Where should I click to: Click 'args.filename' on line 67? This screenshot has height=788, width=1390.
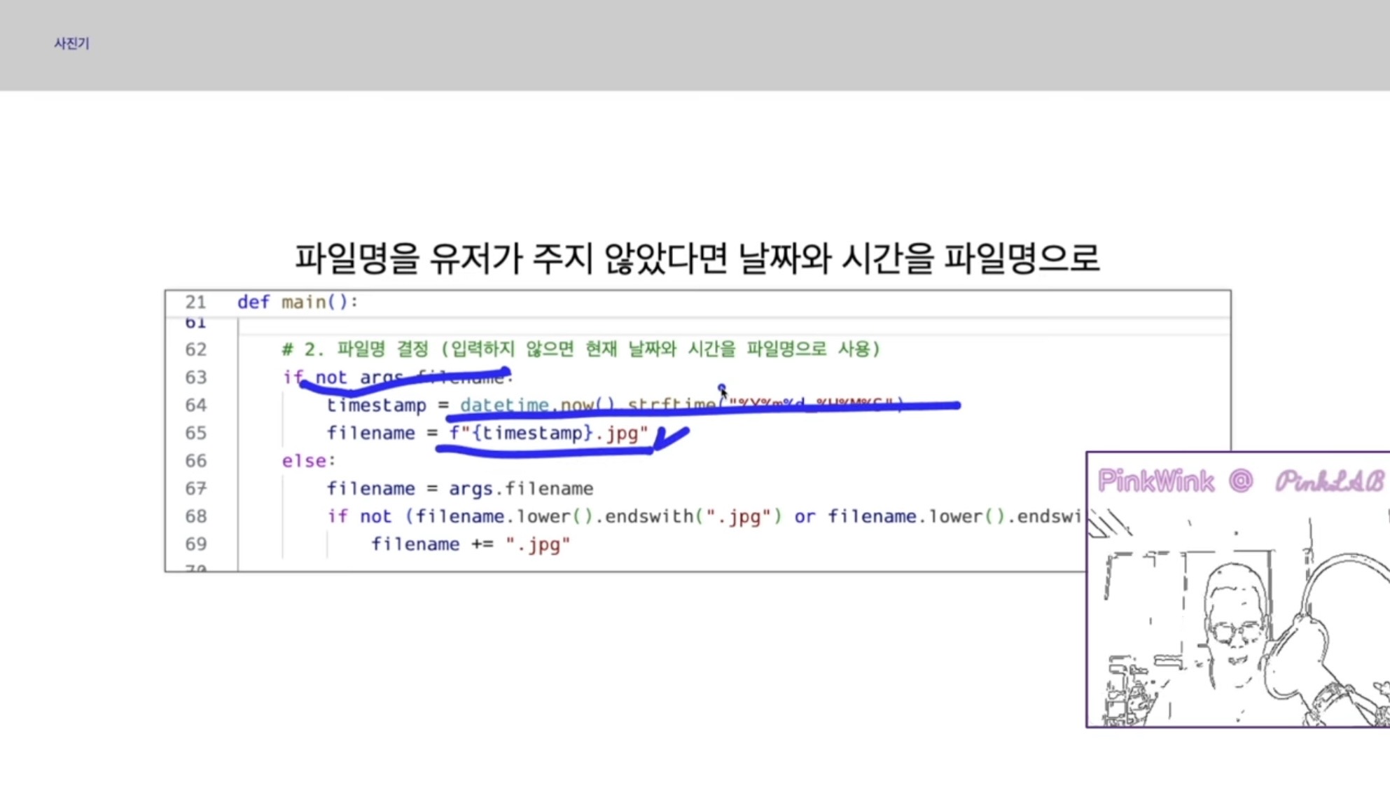[x=520, y=488]
